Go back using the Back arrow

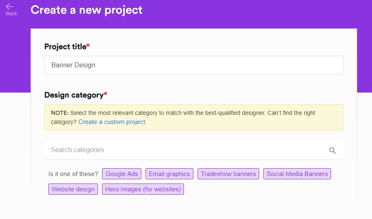point(11,10)
